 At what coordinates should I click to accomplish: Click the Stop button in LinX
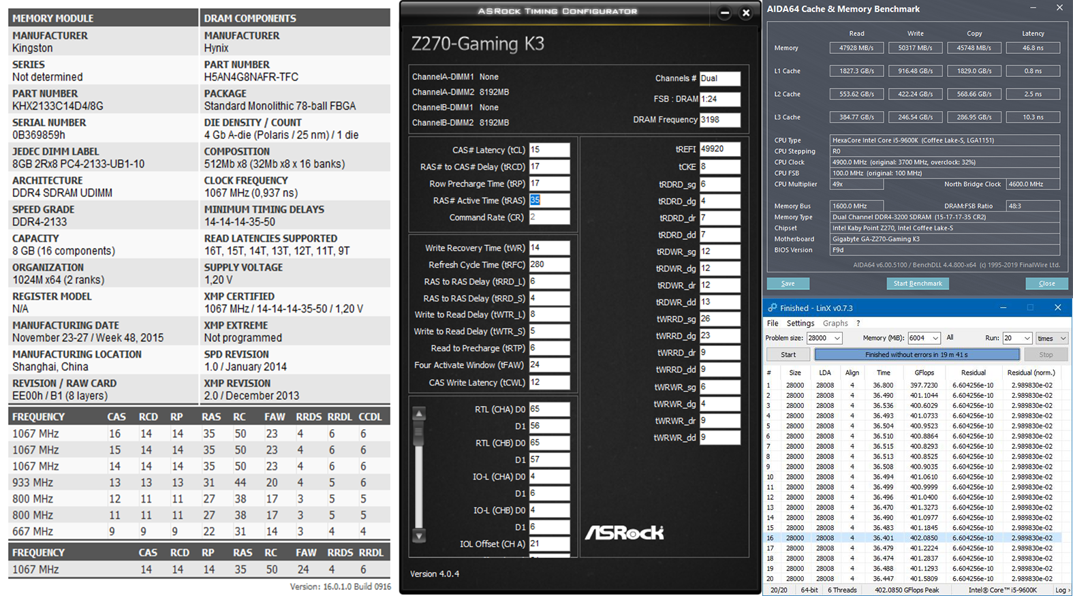tap(1046, 355)
